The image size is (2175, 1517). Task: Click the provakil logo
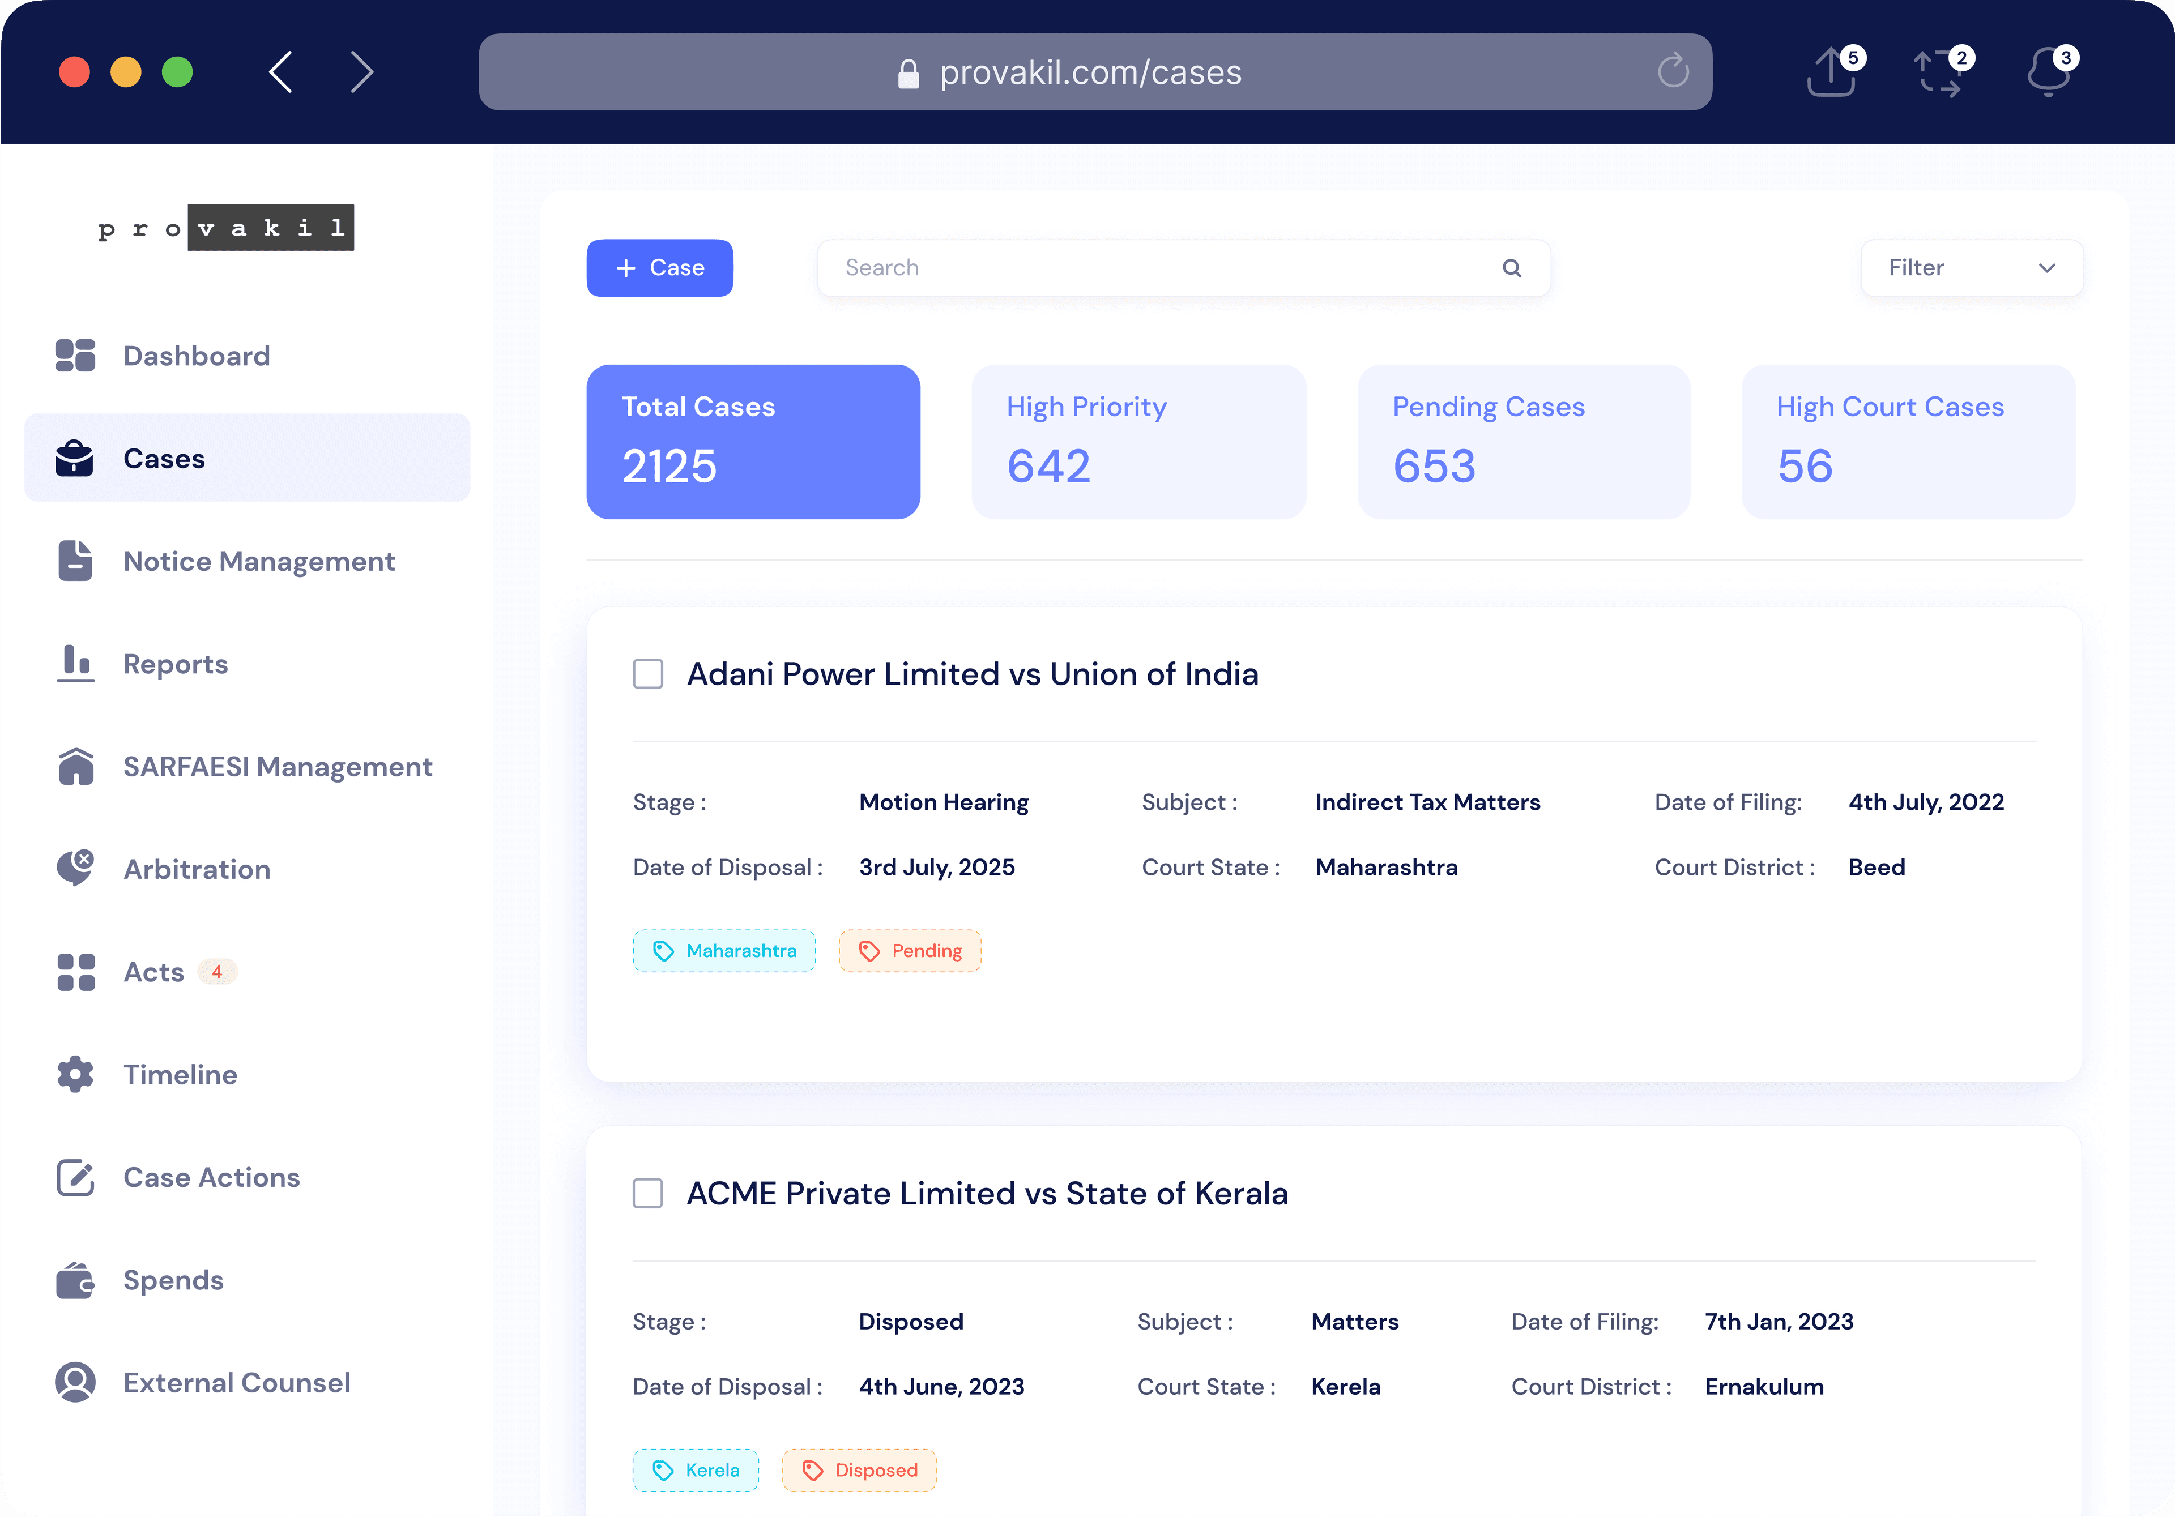(x=225, y=227)
